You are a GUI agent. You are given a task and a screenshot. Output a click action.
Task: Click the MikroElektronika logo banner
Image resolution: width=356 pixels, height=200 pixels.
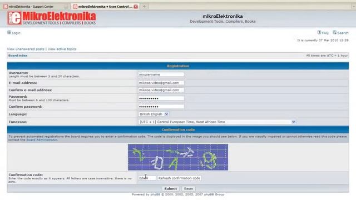point(52,18)
